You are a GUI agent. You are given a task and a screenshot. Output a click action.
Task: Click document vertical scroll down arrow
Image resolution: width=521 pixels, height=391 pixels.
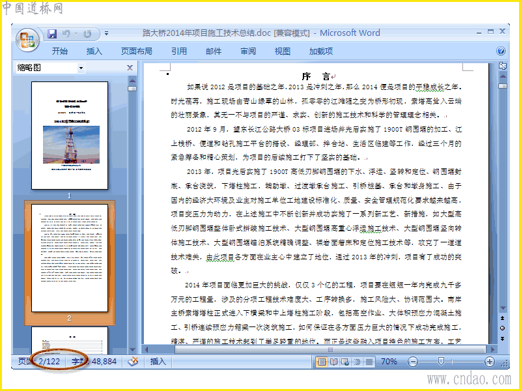point(503,308)
